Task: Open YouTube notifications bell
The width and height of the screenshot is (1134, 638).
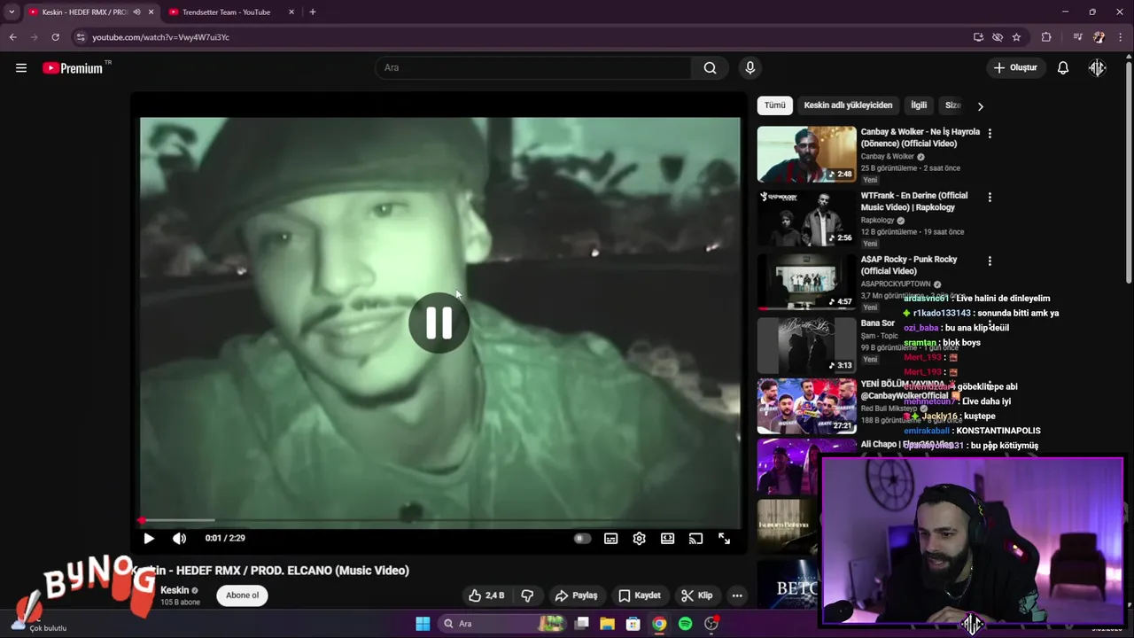Action: click(1063, 68)
